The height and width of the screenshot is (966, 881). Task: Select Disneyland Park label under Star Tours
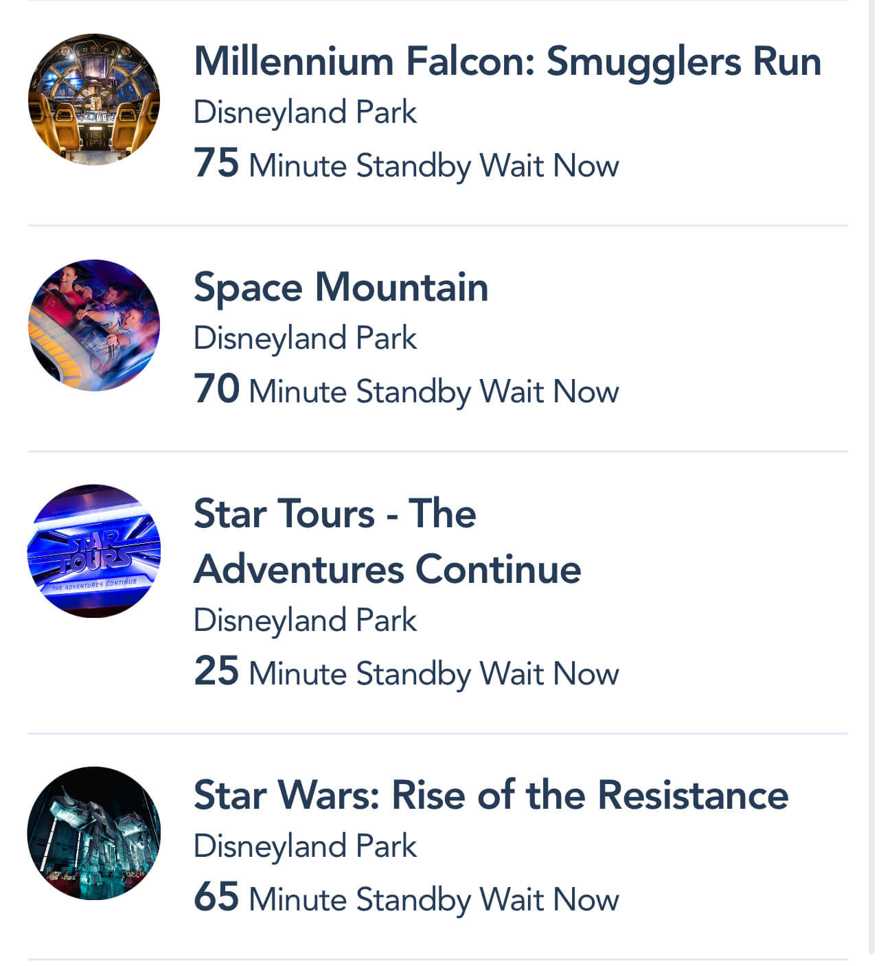tap(305, 620)
